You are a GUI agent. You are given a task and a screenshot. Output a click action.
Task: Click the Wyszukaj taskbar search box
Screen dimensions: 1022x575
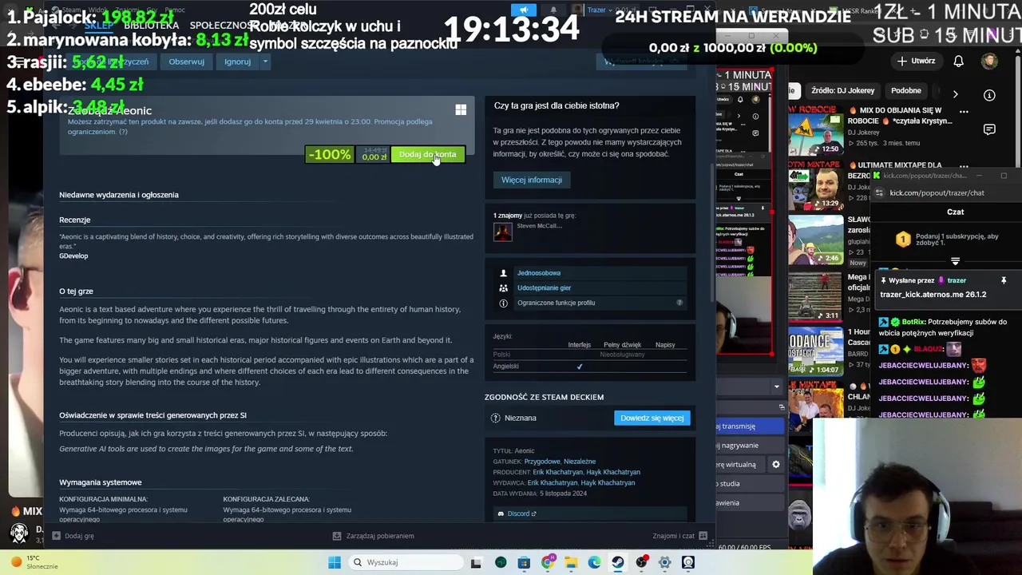pos(404,562)
